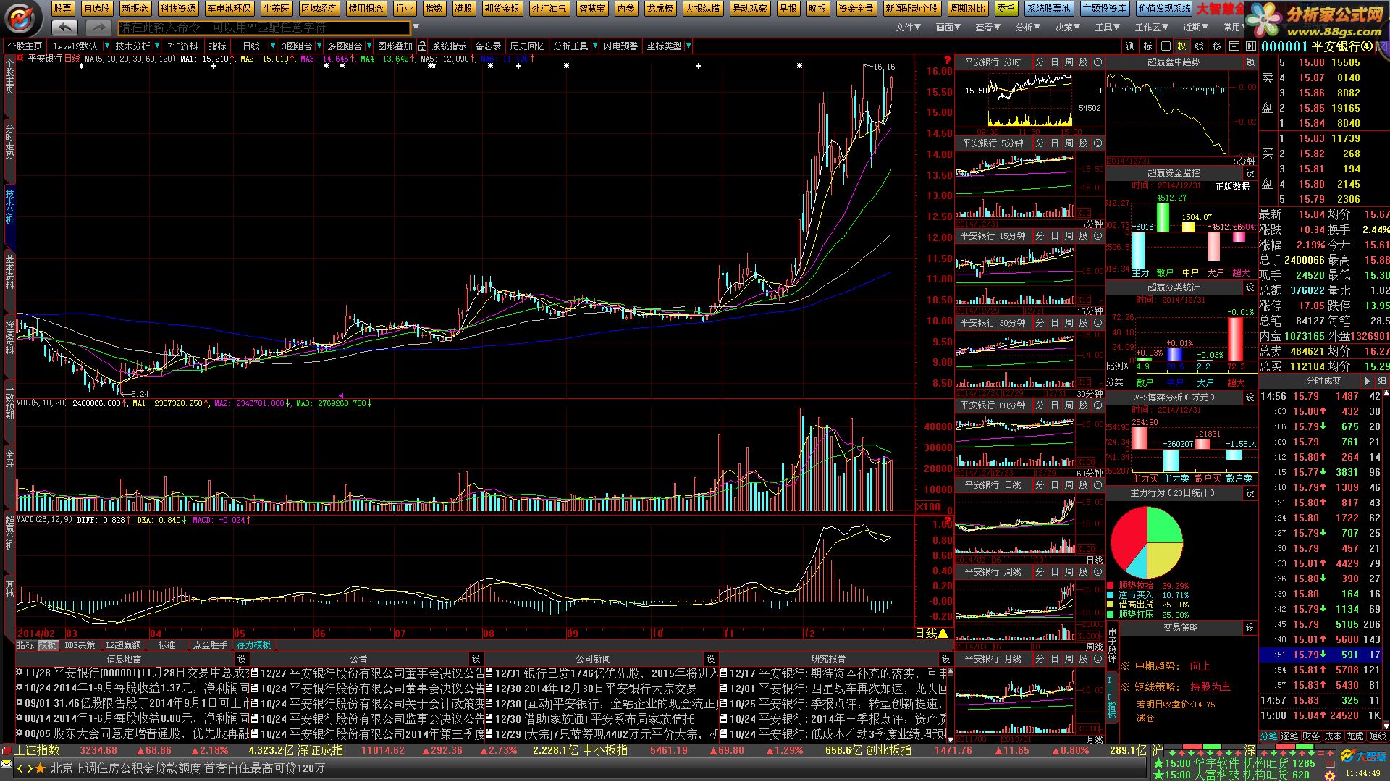Open the 日线 period dropdown arrow
The image size is (1390, 782).
pyautogui.click(x=272, y=46)
